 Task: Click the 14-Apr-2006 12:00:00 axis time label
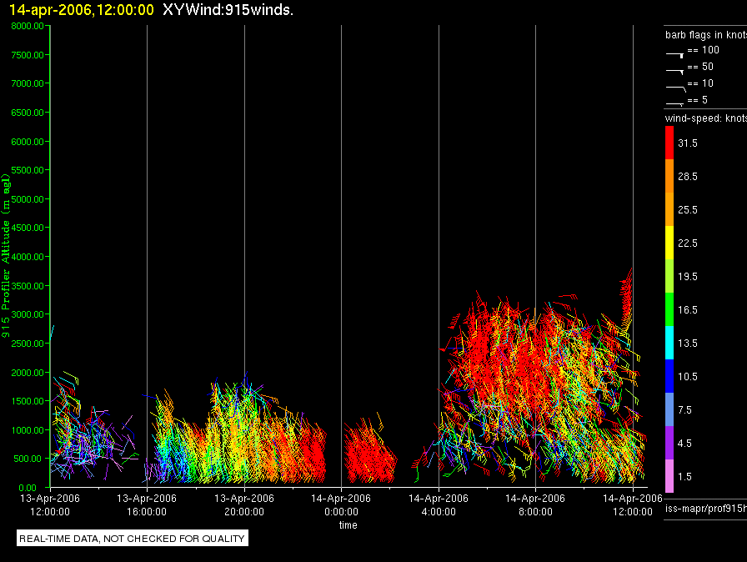click(x=633, y=504)
